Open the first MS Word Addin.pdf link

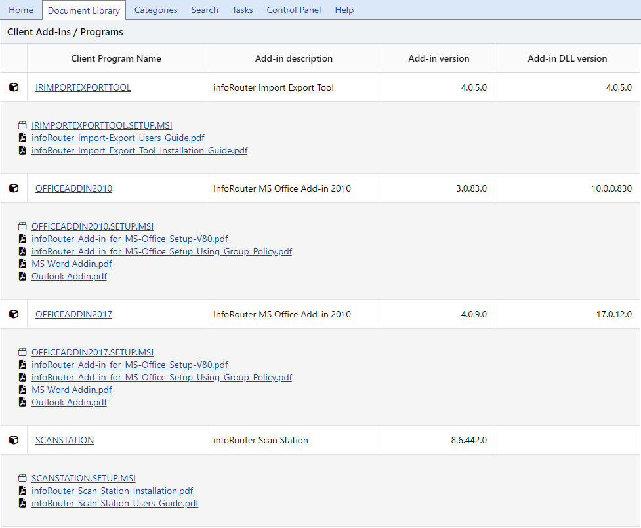(x=72, y=264)
